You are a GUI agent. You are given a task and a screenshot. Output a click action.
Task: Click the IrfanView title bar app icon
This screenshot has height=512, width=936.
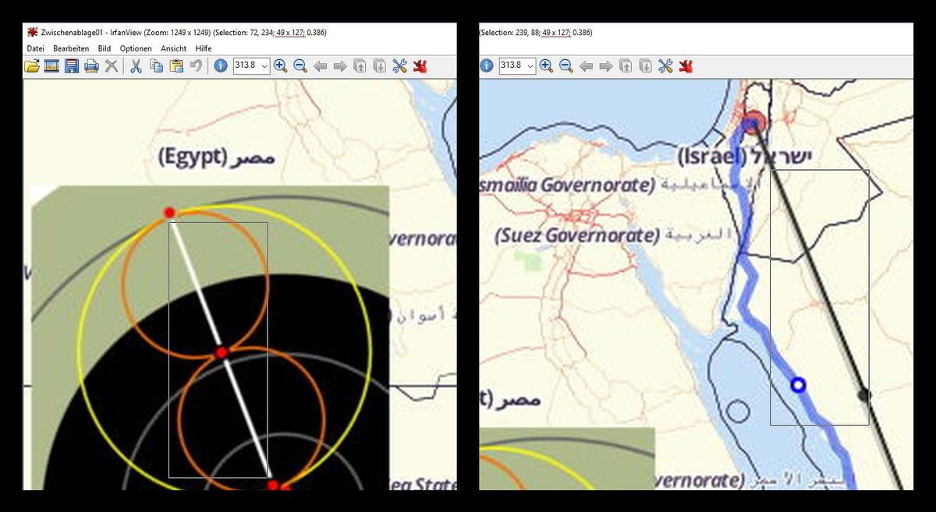pos(32,32)
